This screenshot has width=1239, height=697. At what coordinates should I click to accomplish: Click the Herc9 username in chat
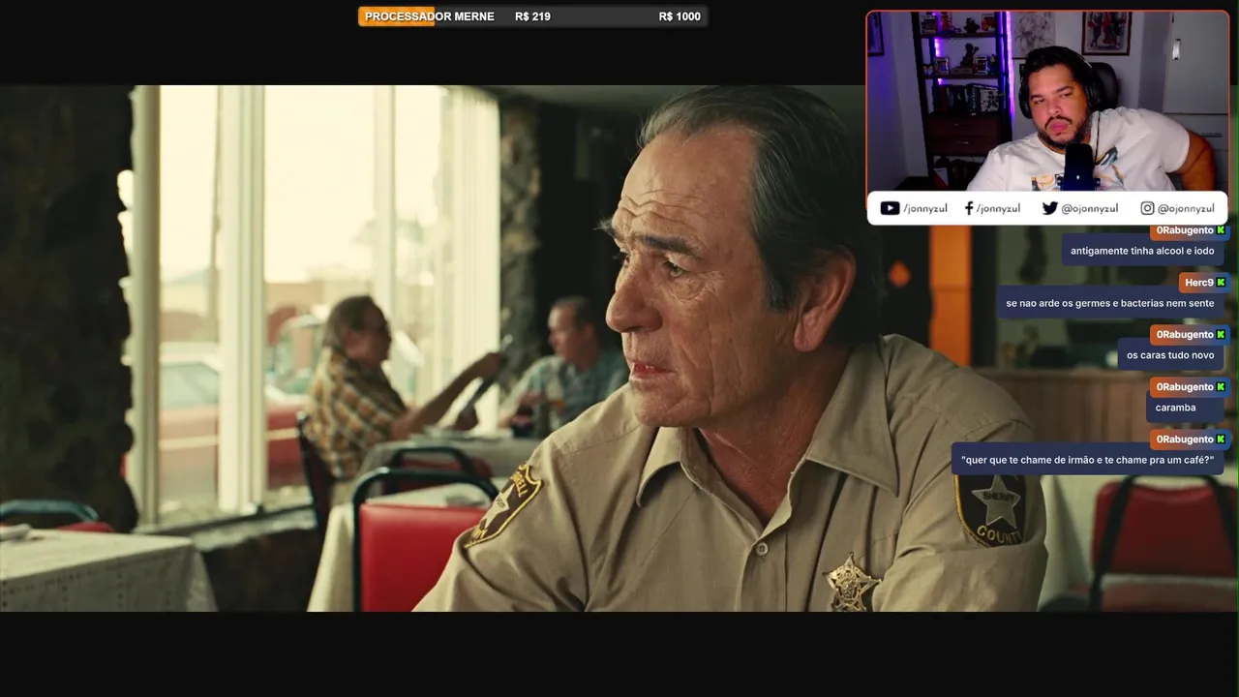(x=1198, y=283)
